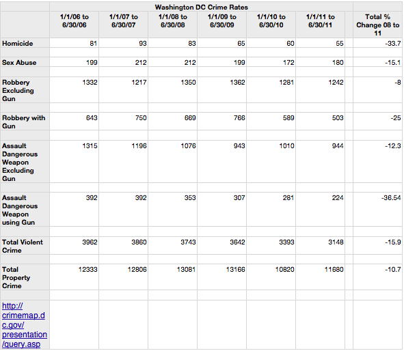Click the Homicide change value -33.7

(393, 44)
